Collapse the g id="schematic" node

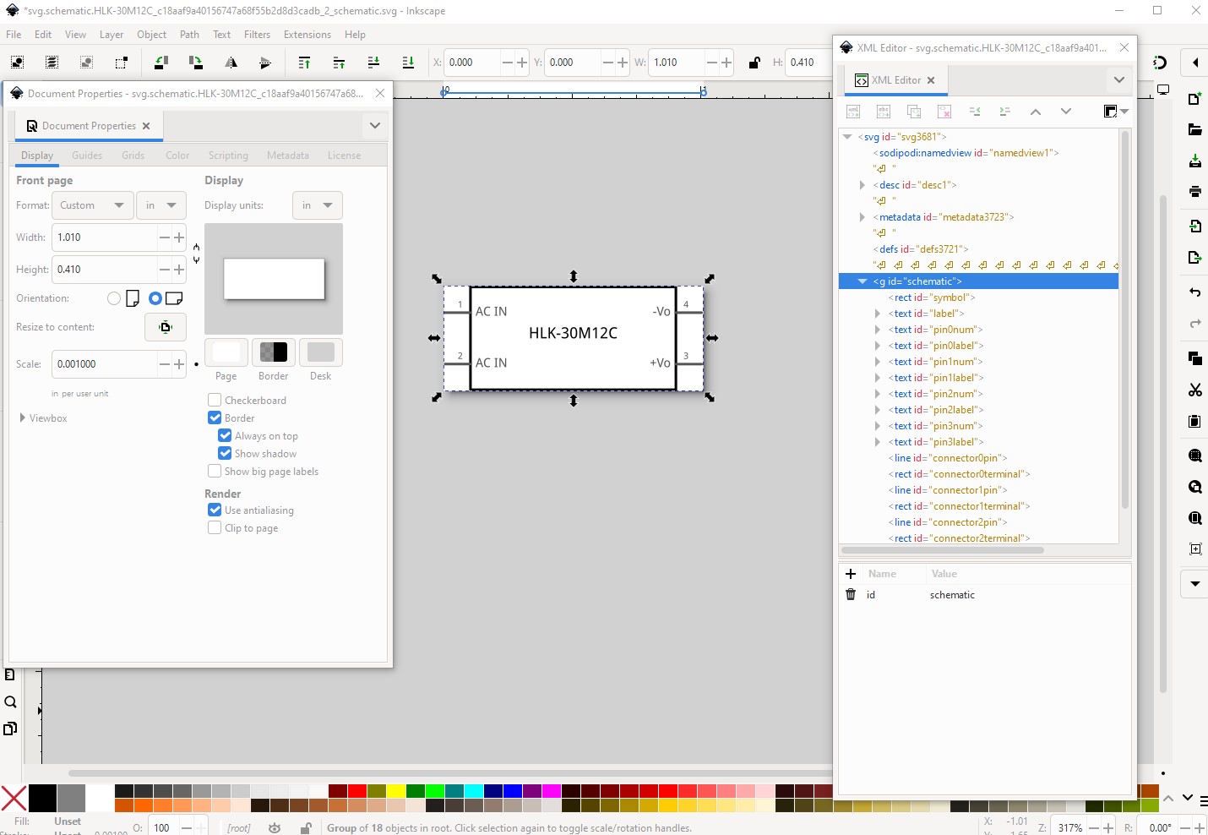(x=862, y=281)
